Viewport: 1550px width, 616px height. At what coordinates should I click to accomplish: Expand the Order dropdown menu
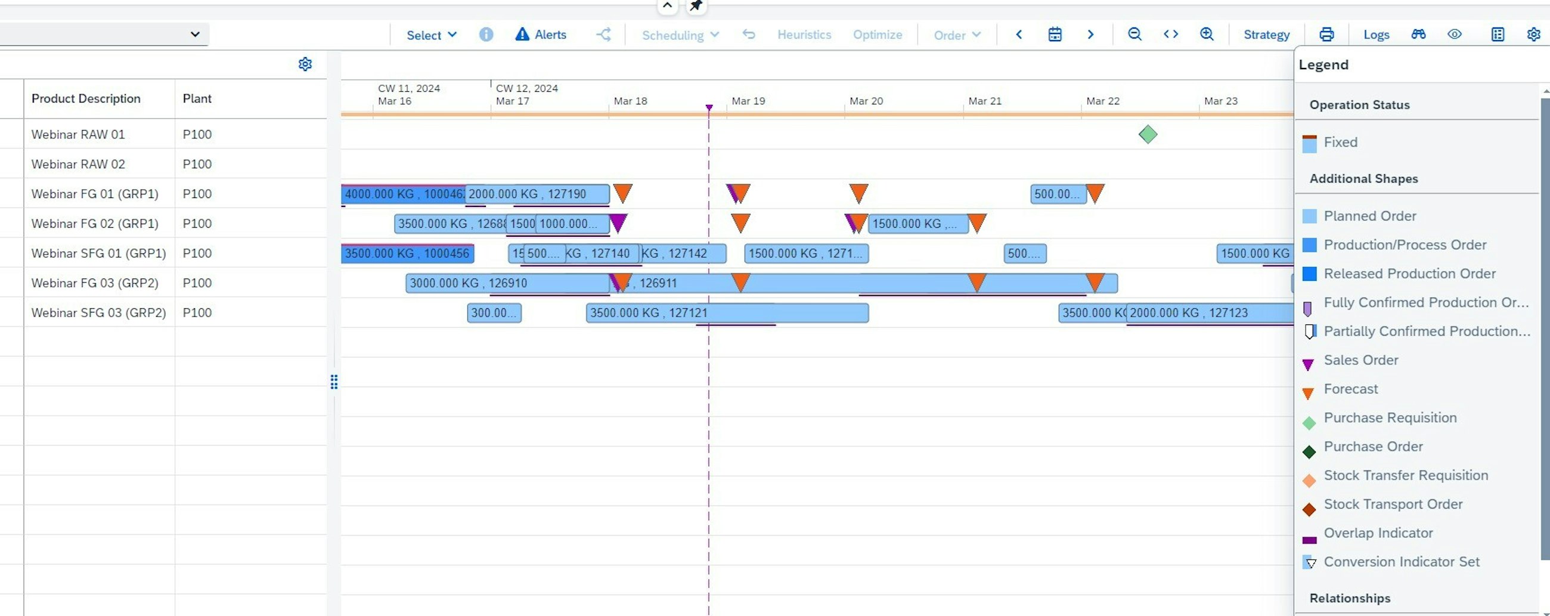point(957,35)
